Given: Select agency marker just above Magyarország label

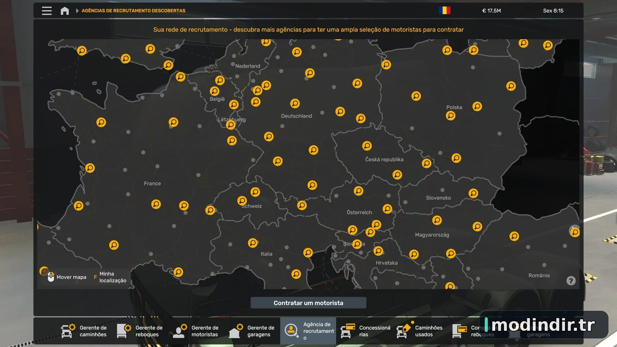Looking at the screenshot, I should click(437, 220).
